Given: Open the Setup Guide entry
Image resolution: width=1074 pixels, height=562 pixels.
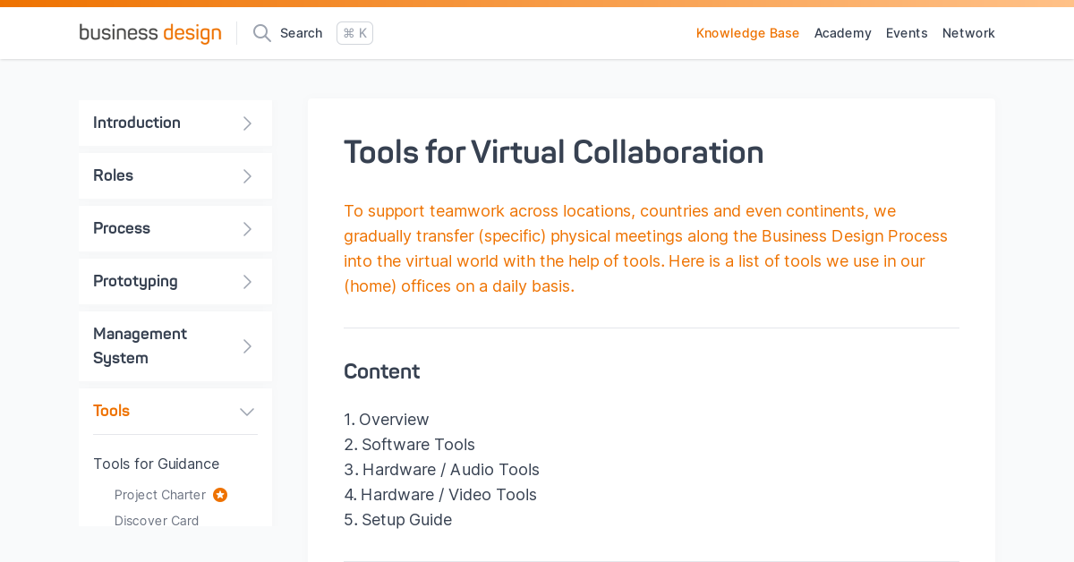Looking at the screenshot, I should pyautogui.click(x=406, y=519).
